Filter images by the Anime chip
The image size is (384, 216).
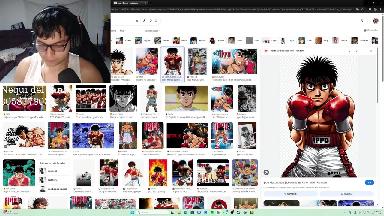(x=124, y=40)
